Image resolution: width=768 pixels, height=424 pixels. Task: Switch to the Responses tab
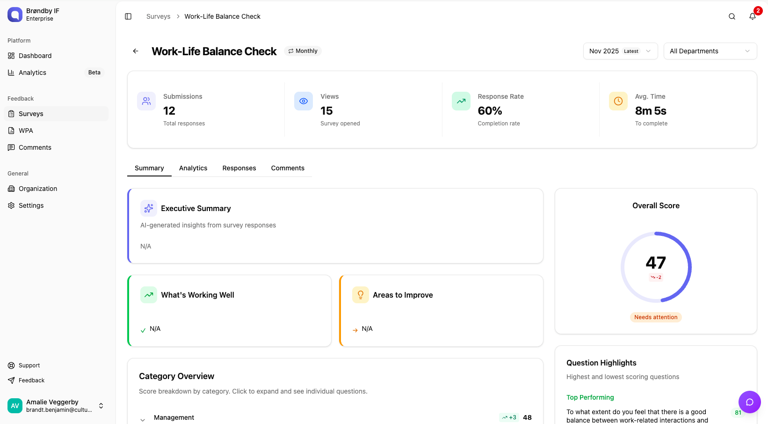239,168
